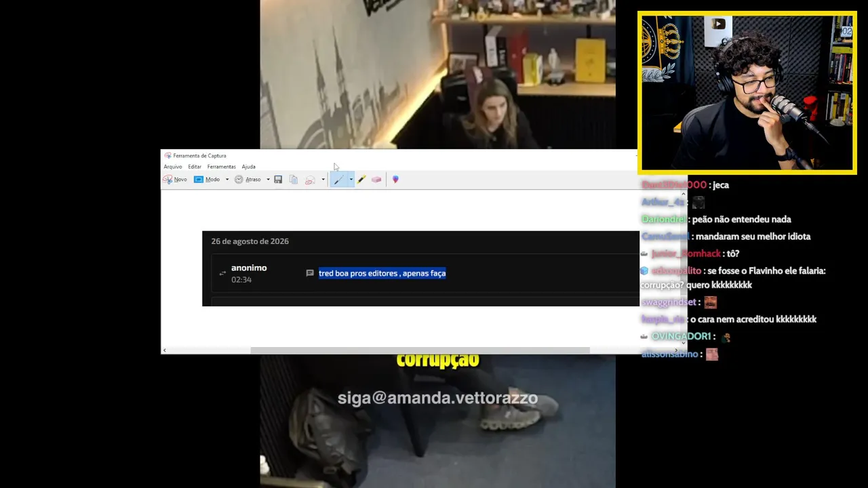Screen dimensions: 868x488
Task: Open the Modo capture mode button
Action: [208, 180]
